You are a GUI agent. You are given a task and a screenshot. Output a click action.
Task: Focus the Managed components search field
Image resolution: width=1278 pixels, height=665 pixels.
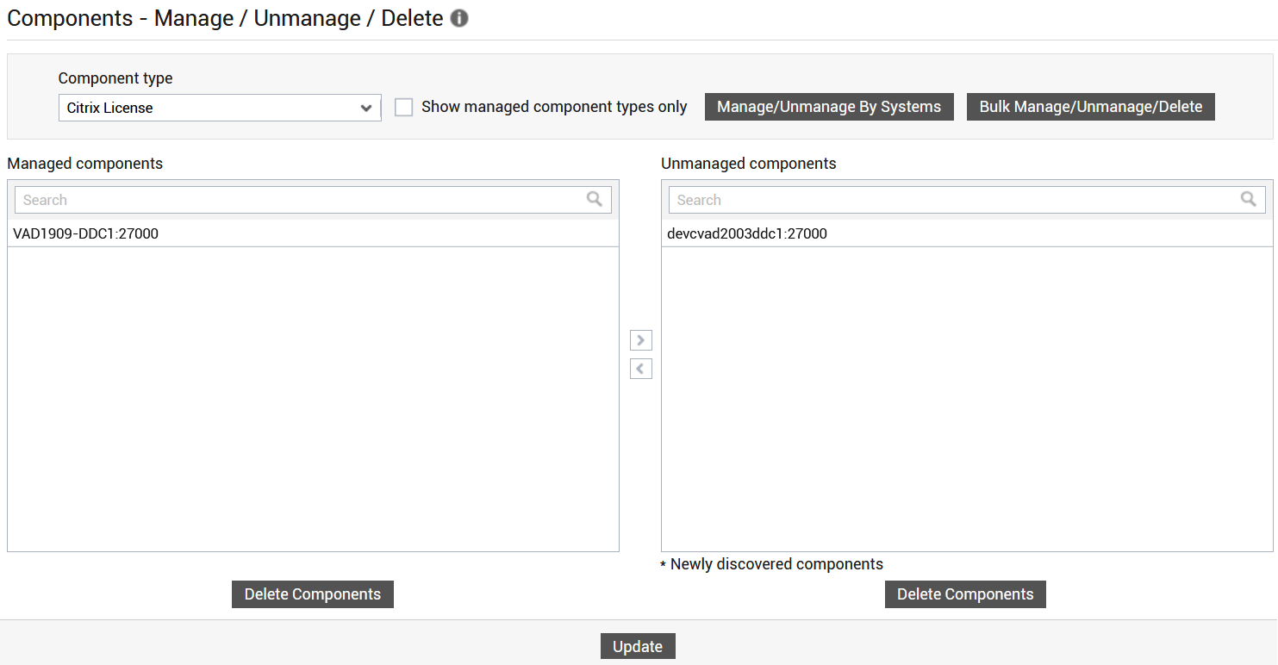pyautogui.click(x=313, y=200)
